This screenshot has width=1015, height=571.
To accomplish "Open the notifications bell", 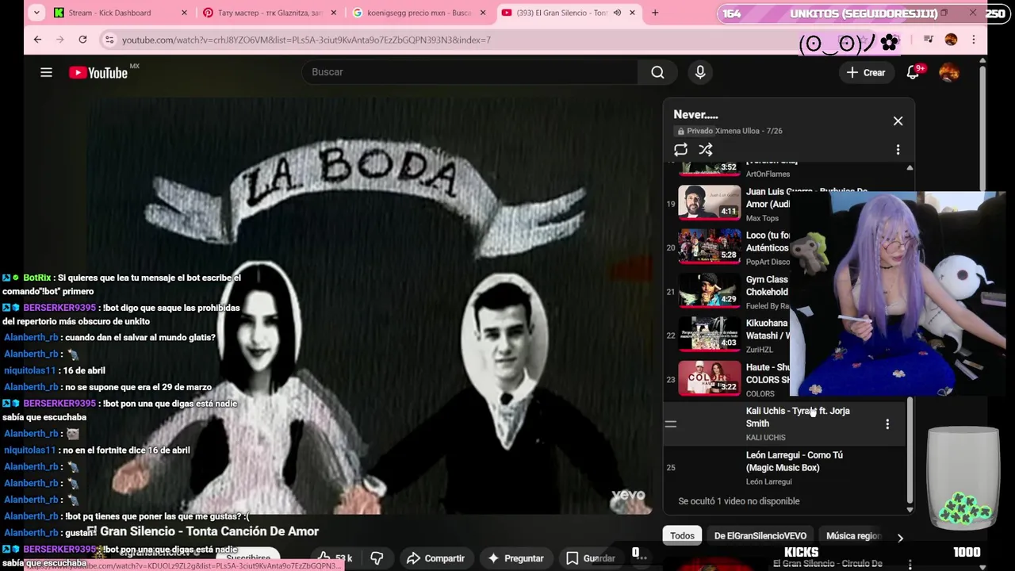I will point(913,72).
